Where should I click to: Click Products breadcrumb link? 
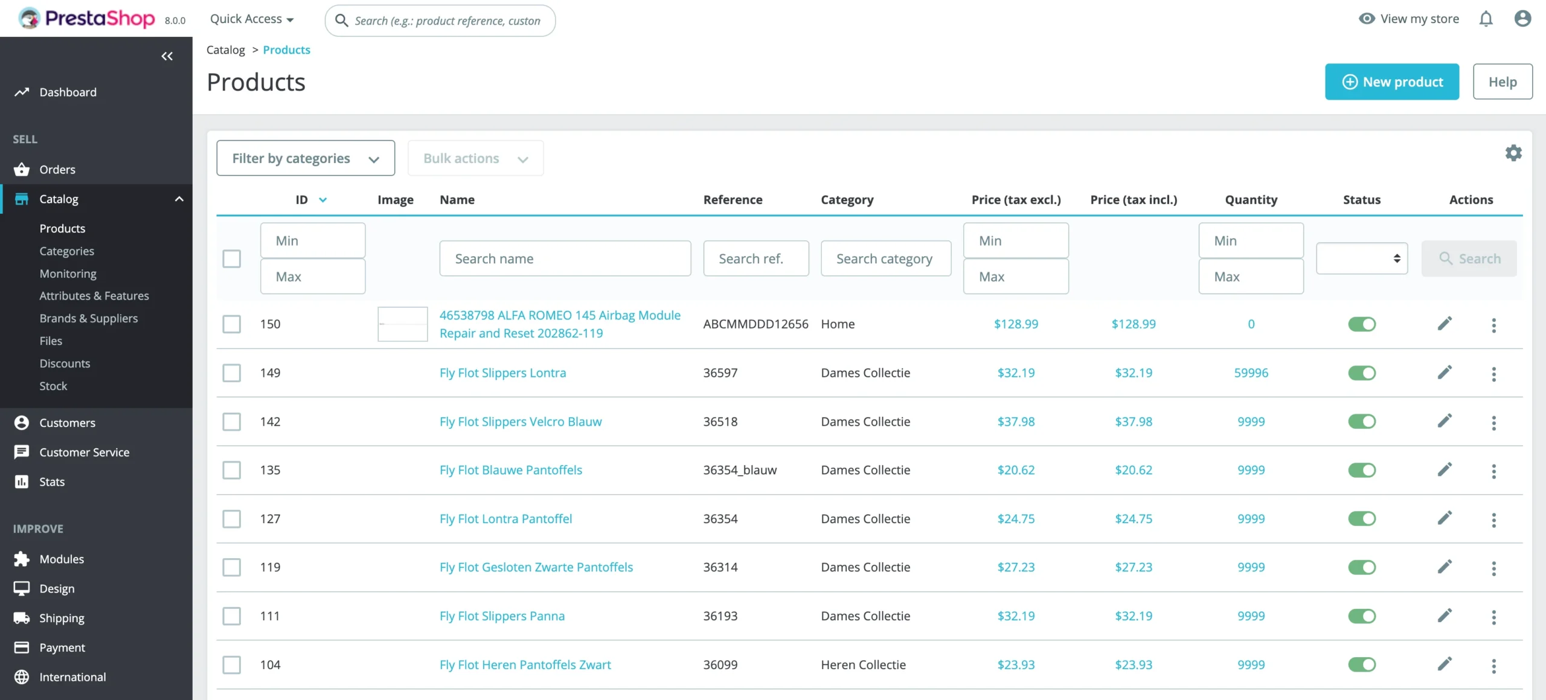tap(286, 50)
